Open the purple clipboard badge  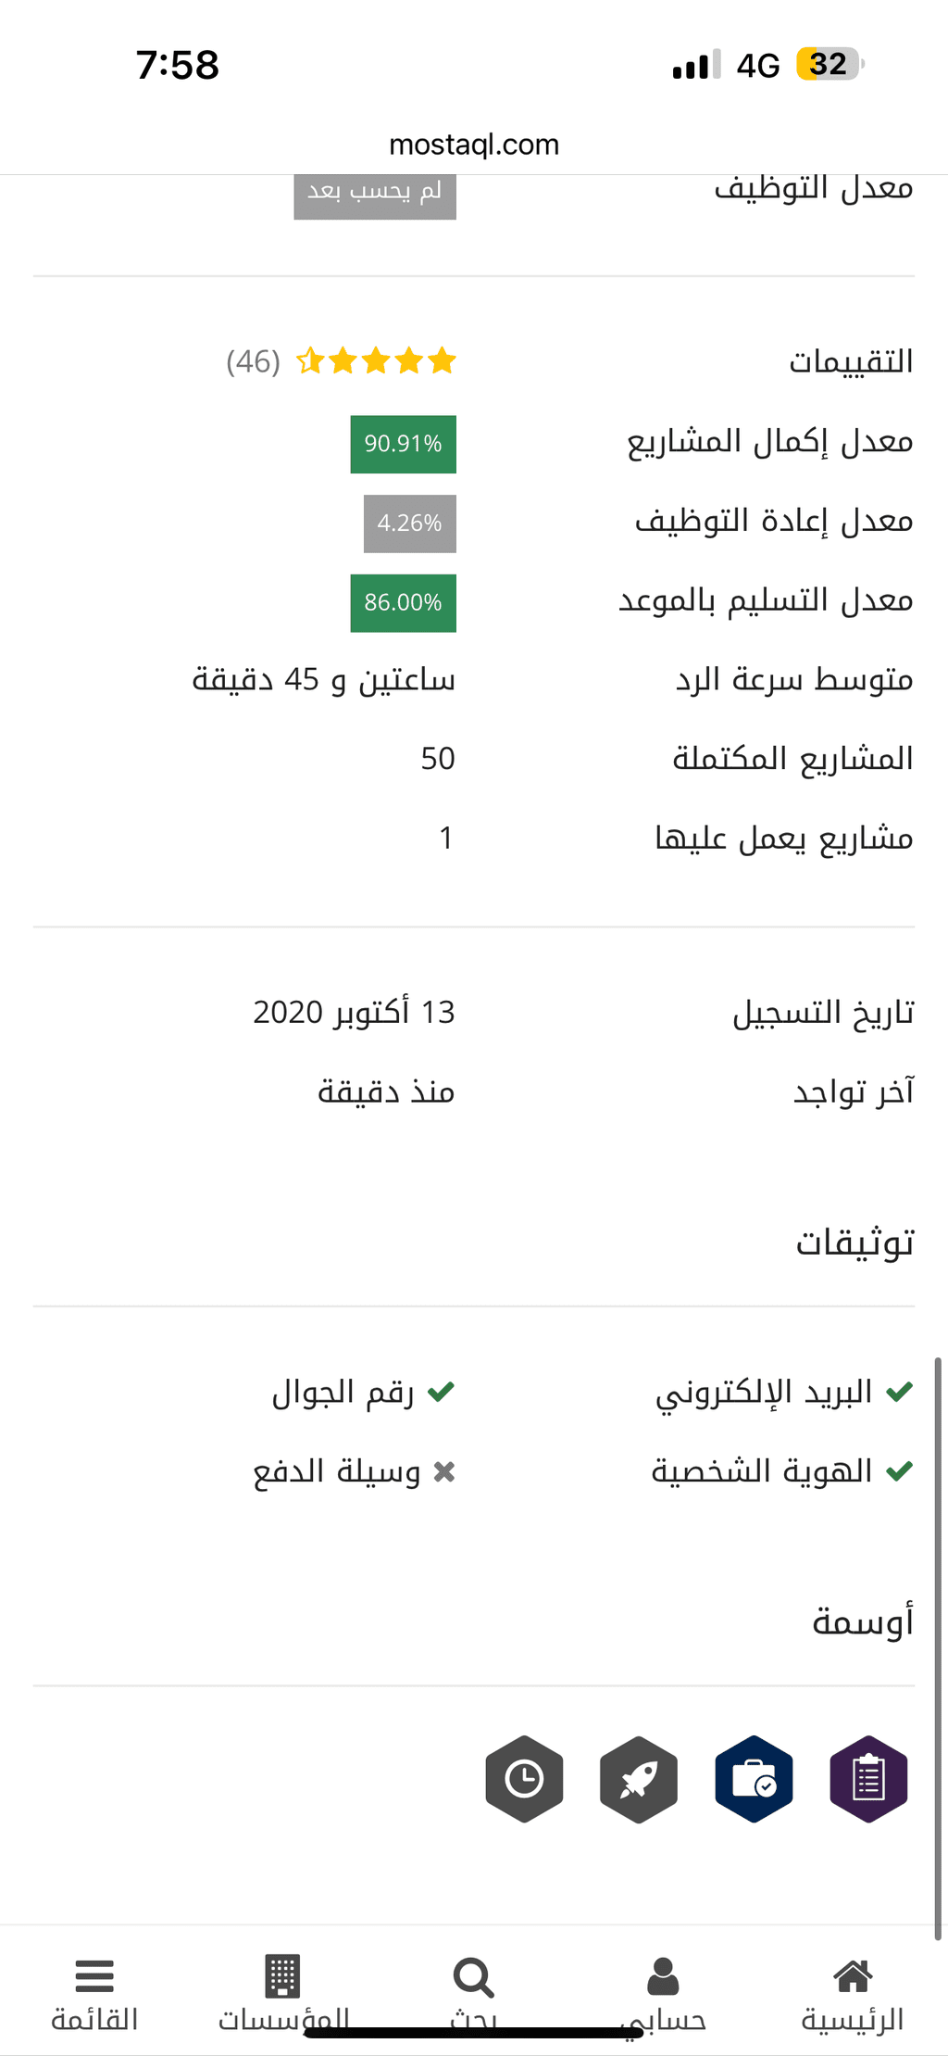pyautogui.click(x=868, y=1779)
